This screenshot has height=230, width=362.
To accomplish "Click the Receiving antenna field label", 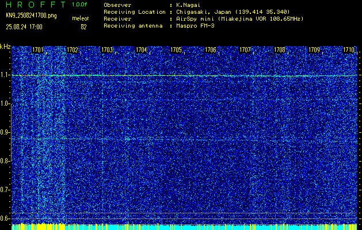I will 133,26.
